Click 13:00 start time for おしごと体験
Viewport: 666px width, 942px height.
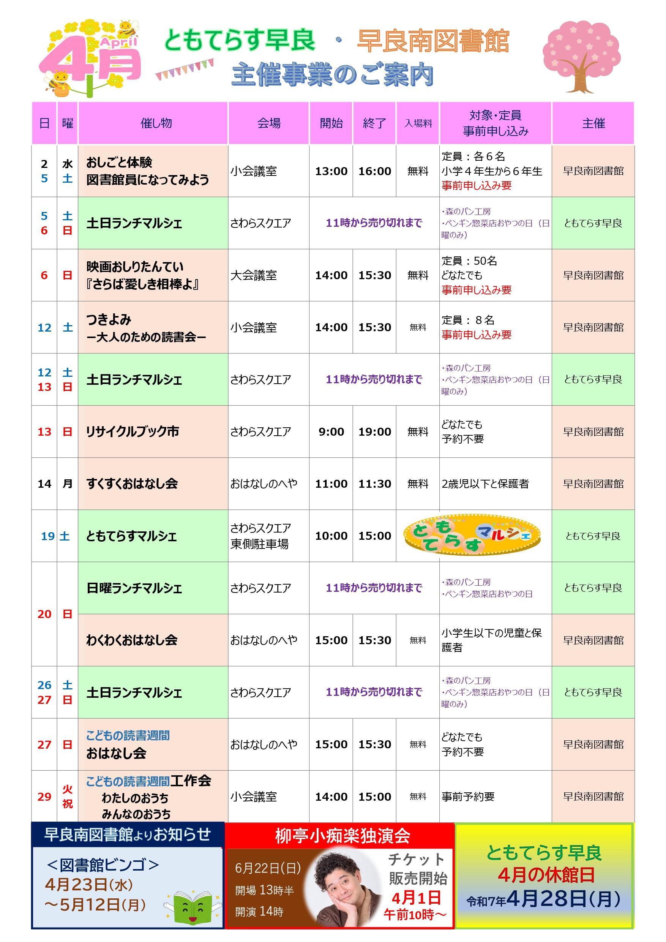tap(331, 171)
